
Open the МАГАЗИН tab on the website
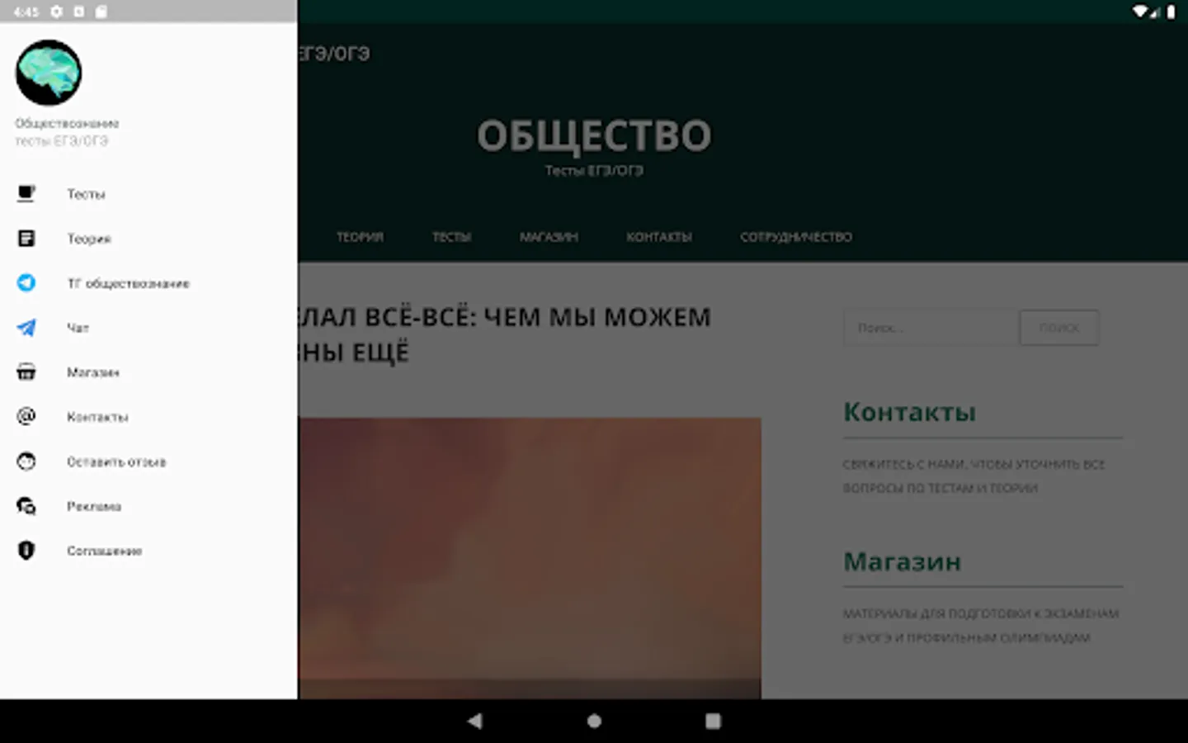click(549, 237)
